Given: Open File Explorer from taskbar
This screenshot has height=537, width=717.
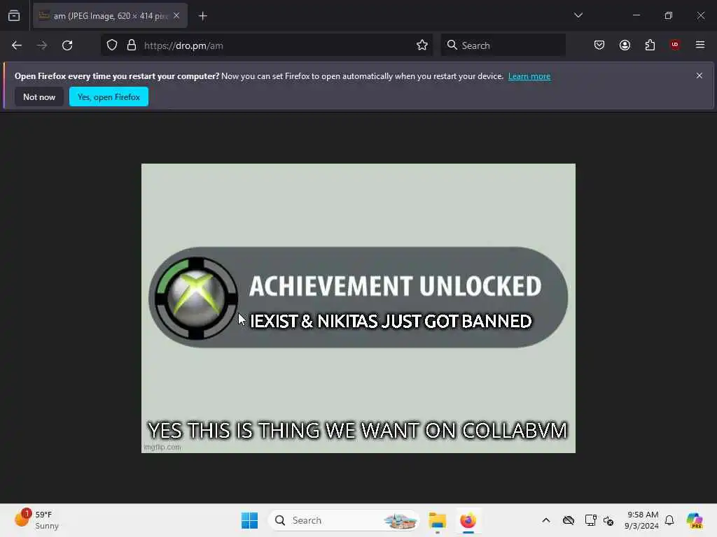Looking at the screenshot, I should click(437, 520).
